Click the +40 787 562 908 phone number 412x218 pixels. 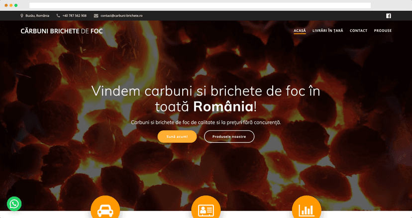[74, 16]
